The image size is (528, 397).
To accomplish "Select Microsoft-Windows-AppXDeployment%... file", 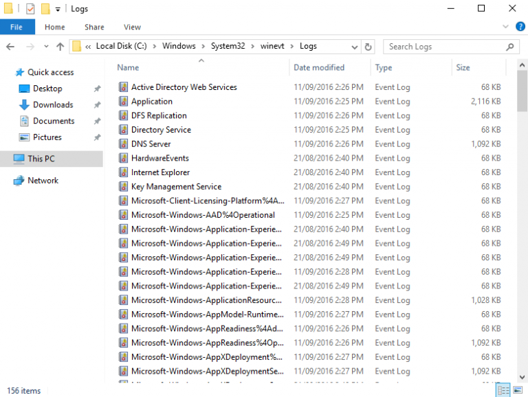I will 207,356.
